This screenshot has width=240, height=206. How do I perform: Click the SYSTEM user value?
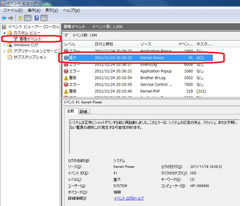coord(120,186)
